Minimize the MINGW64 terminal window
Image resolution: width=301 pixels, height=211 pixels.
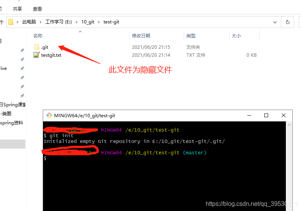pyautogui.click(x=249, y=115)
